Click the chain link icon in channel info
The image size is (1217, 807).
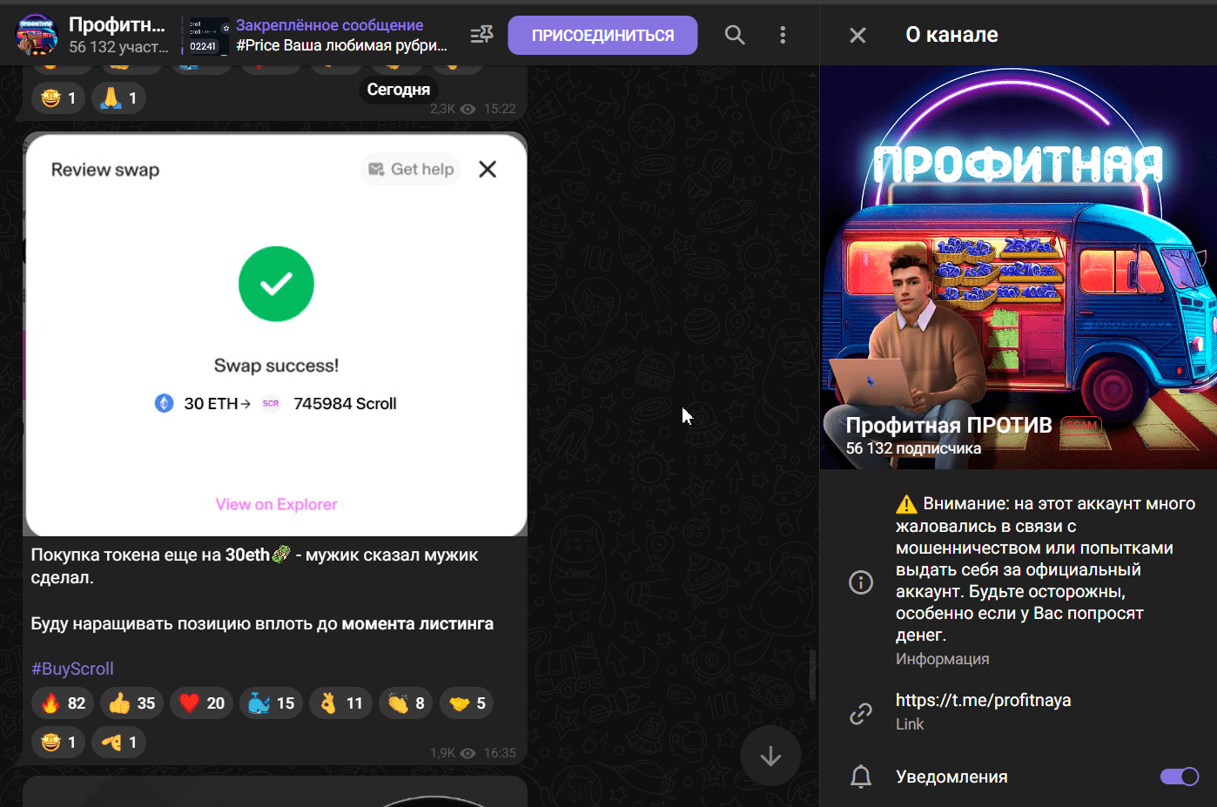(860, 714)
